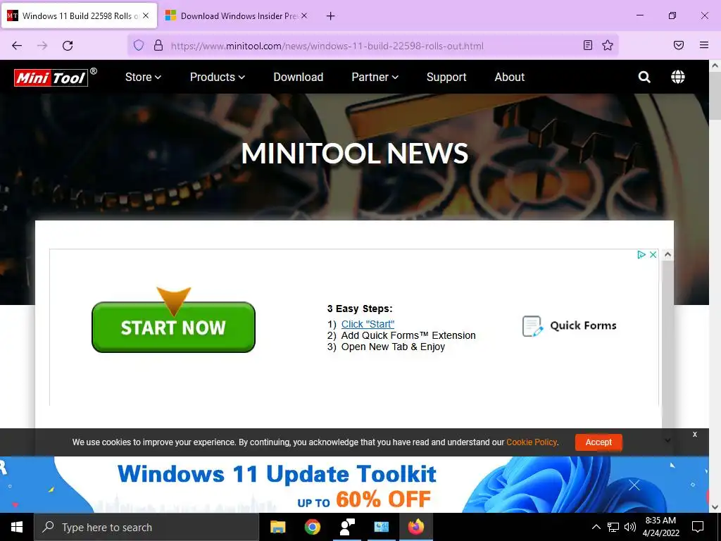This screenshot has width=721, height=541.
Task: Click the MiniTool logo
Action: (55, 77)
